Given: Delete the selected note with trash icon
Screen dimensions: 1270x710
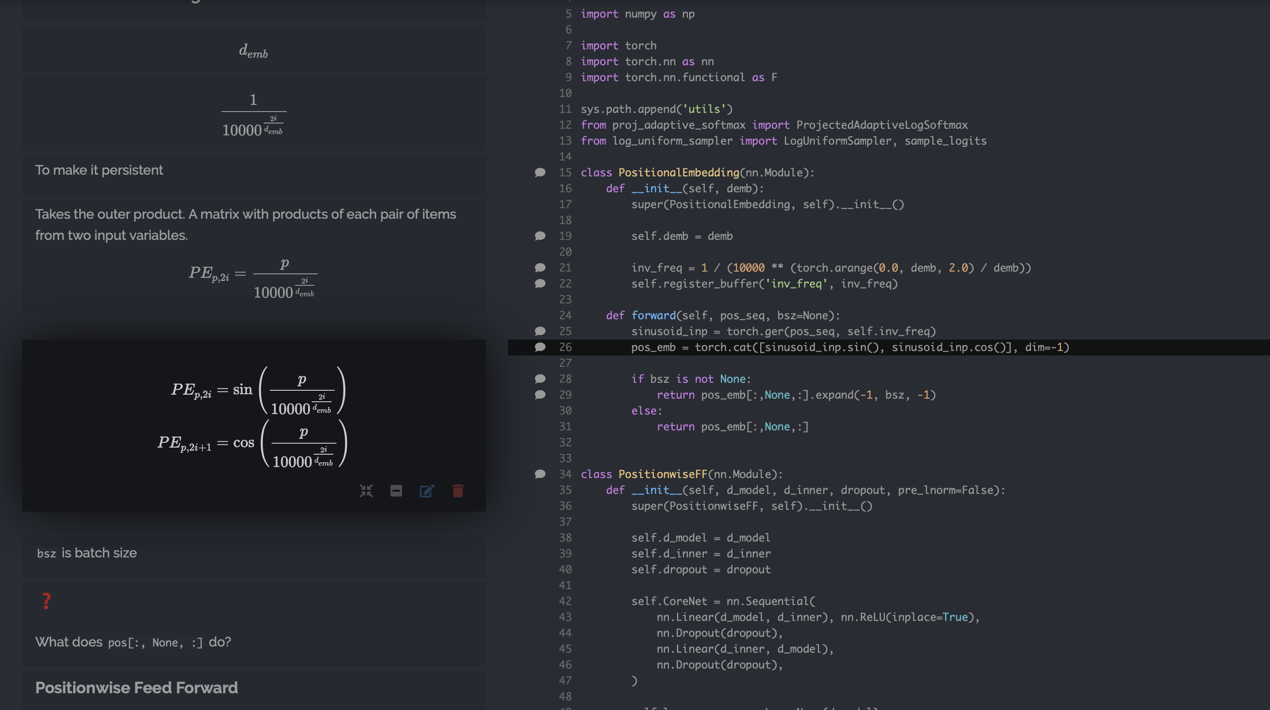Looking at the screenshot, I should point(458,490).
